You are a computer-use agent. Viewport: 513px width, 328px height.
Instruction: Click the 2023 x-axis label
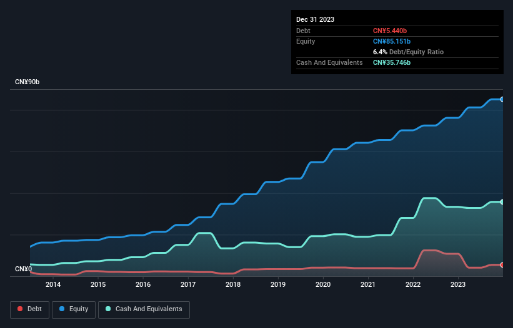click(458, 284)
